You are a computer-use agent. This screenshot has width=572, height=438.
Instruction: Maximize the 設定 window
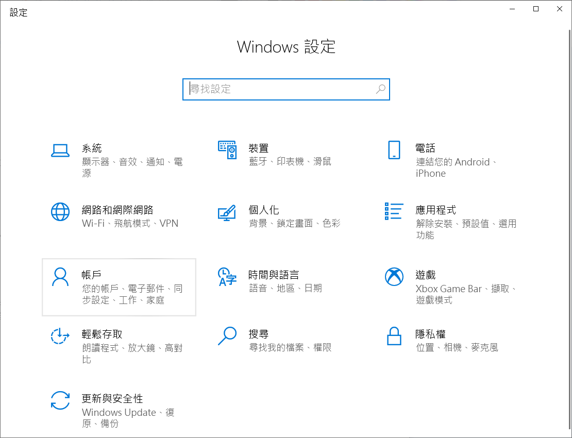pos(536,9)
